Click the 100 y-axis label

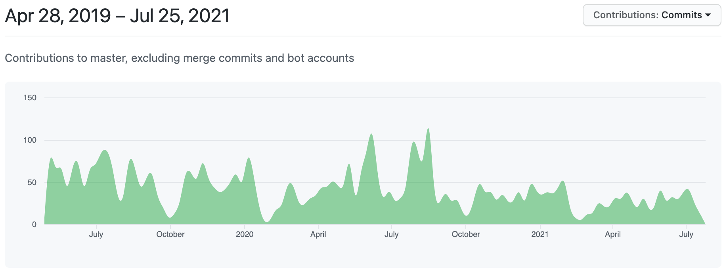click(30, 140)
